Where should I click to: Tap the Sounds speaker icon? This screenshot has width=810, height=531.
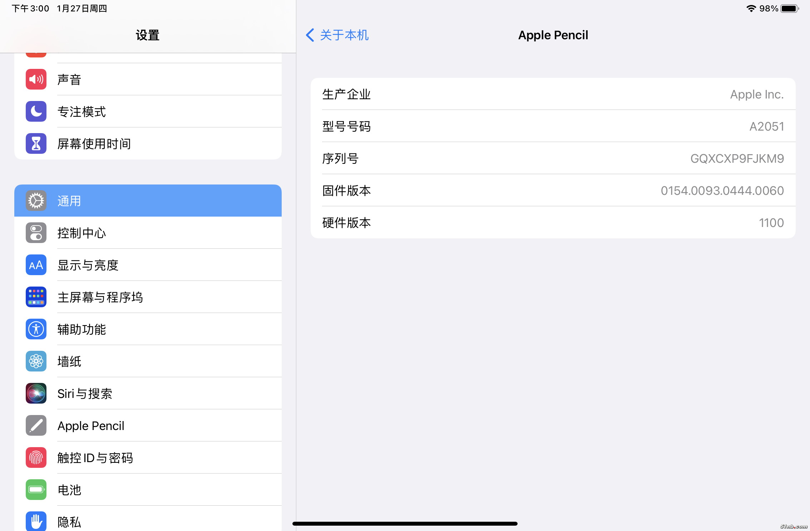(36, 79)
